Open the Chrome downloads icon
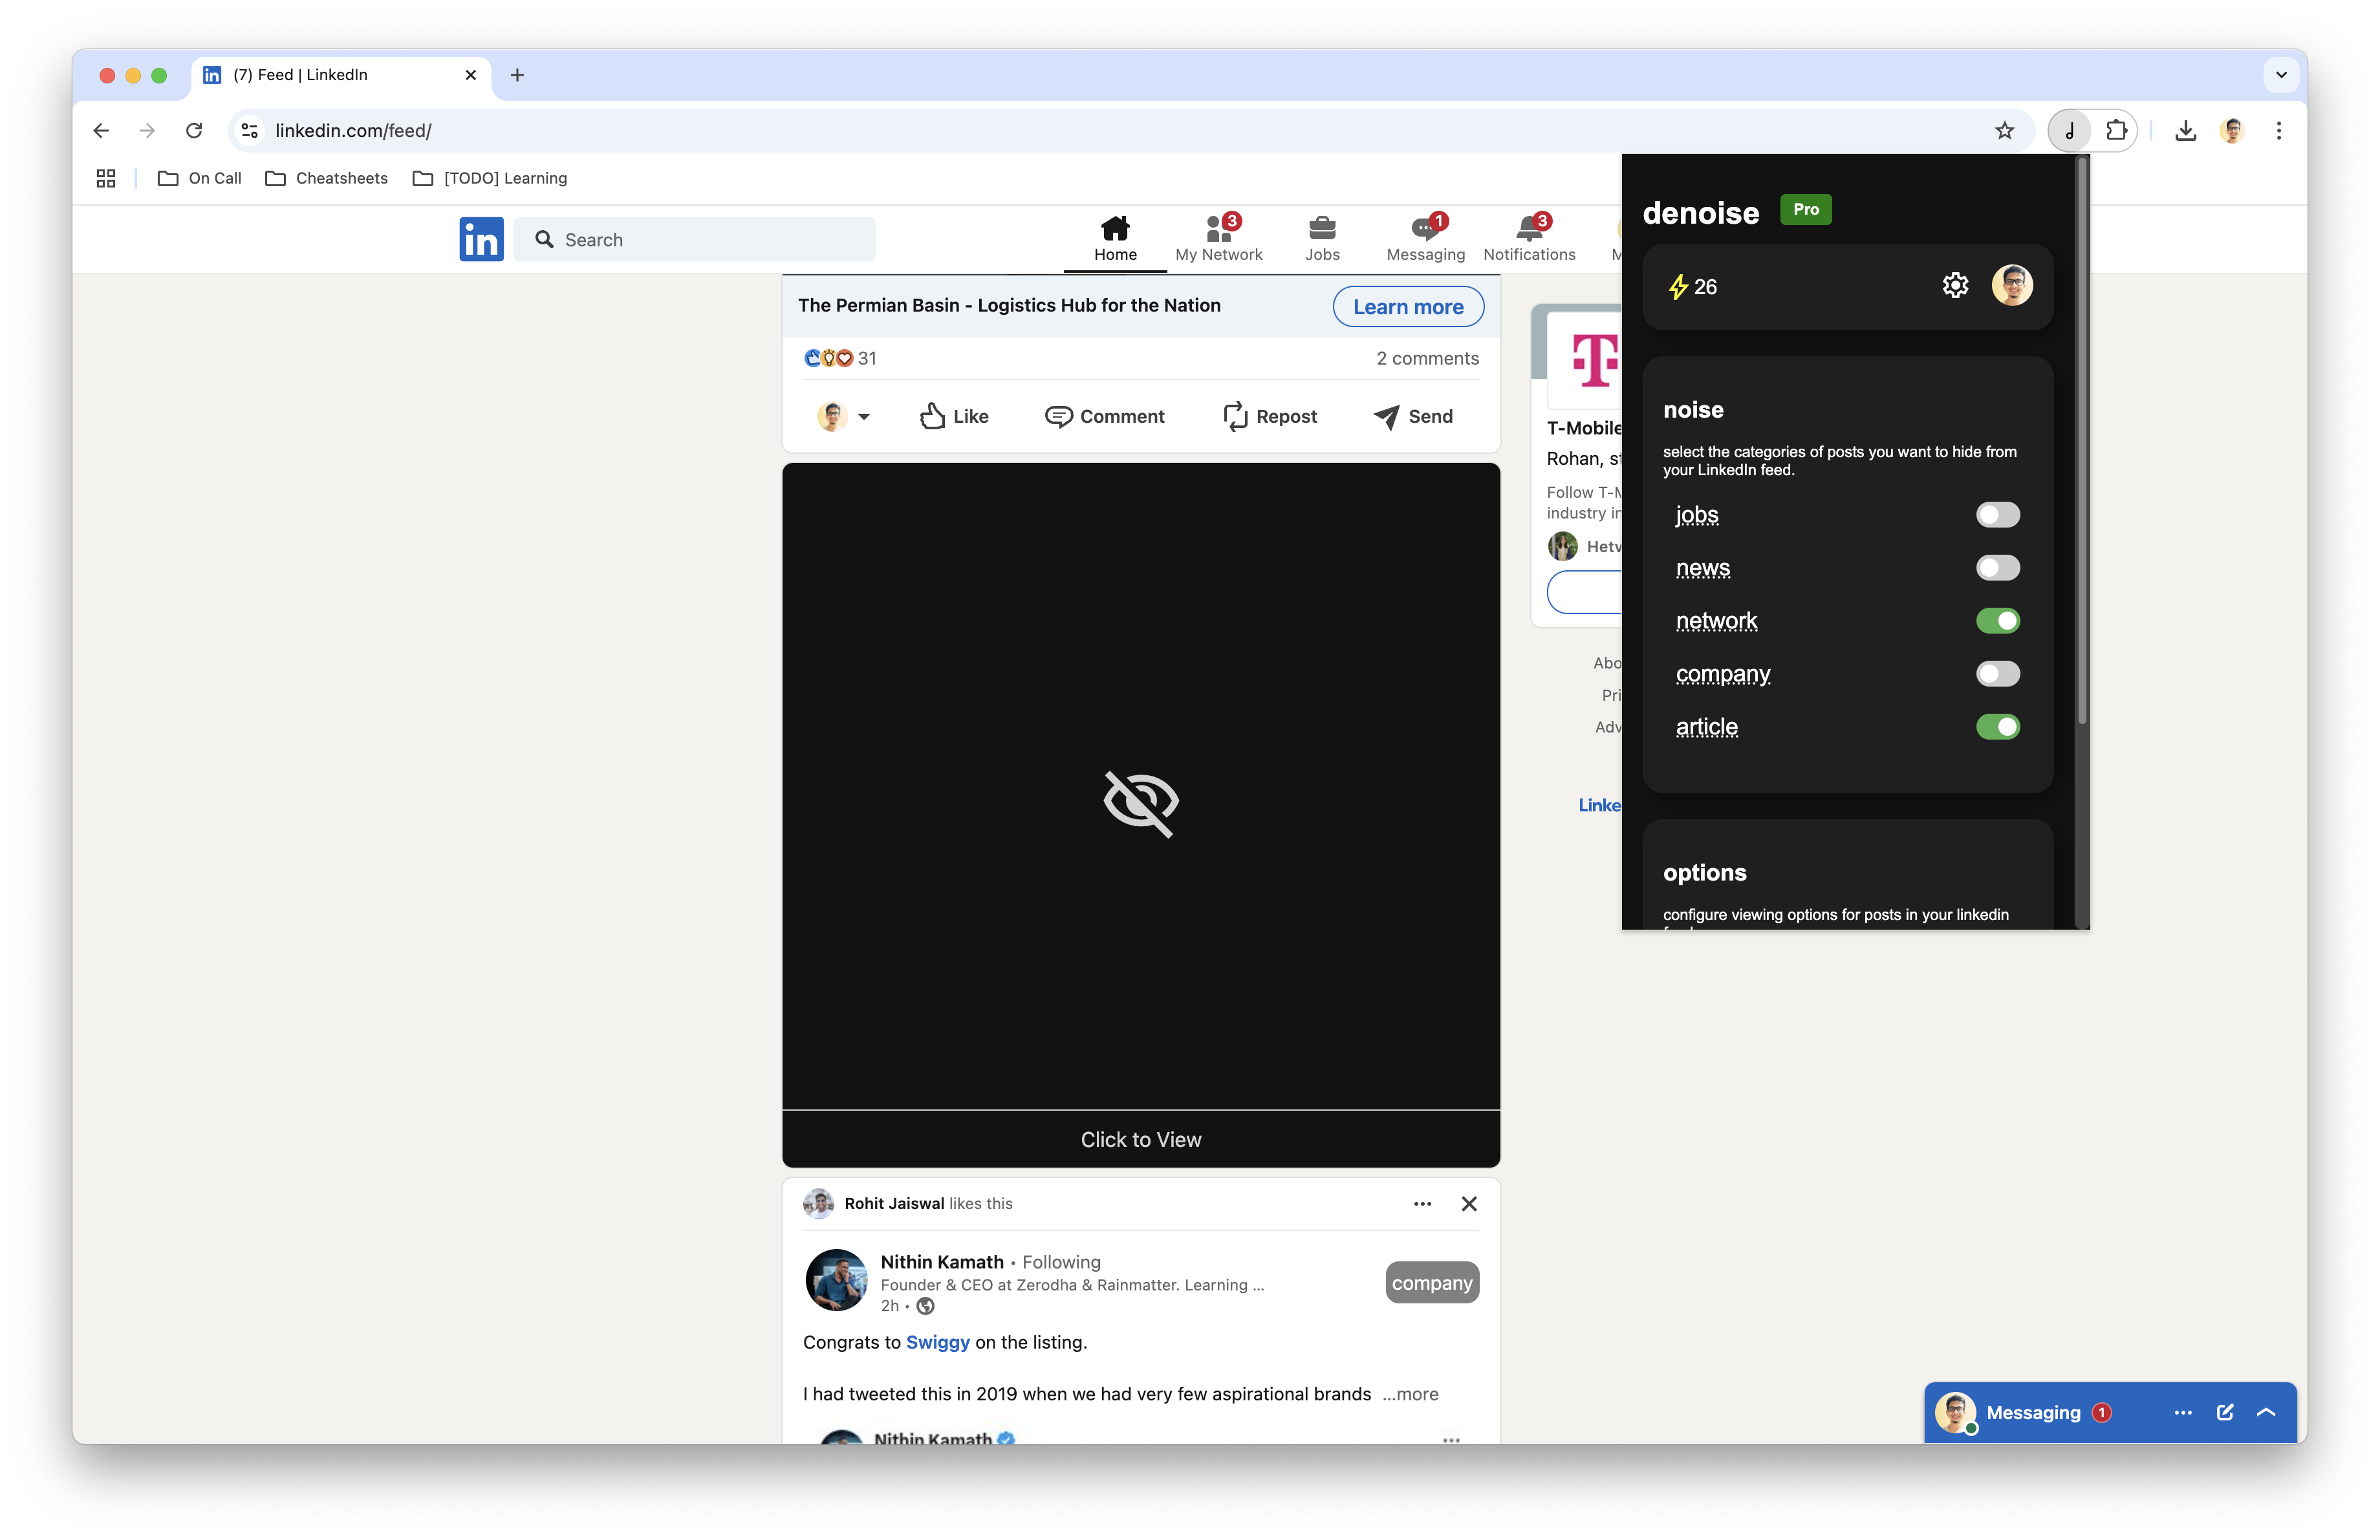This screenshot has height=1540, width=2380. pyautogui.click(x=2185, y=131)
